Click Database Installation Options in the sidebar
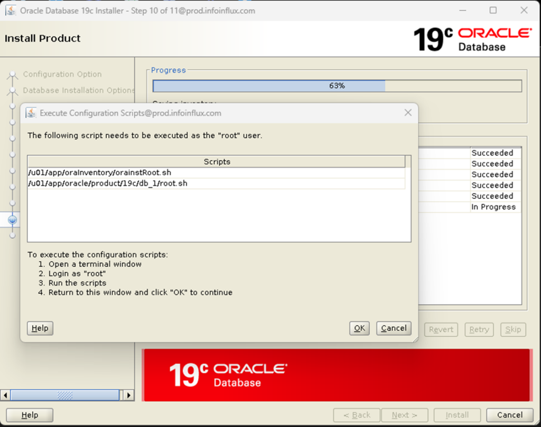The height and width of the screenshot is (427, 541). [x=78, y=90]
